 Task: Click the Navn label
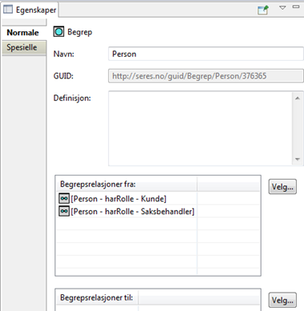[x=64, y=54]
